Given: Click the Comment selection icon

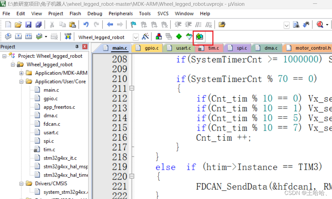Looking at the screenshot, I should 198,24.
